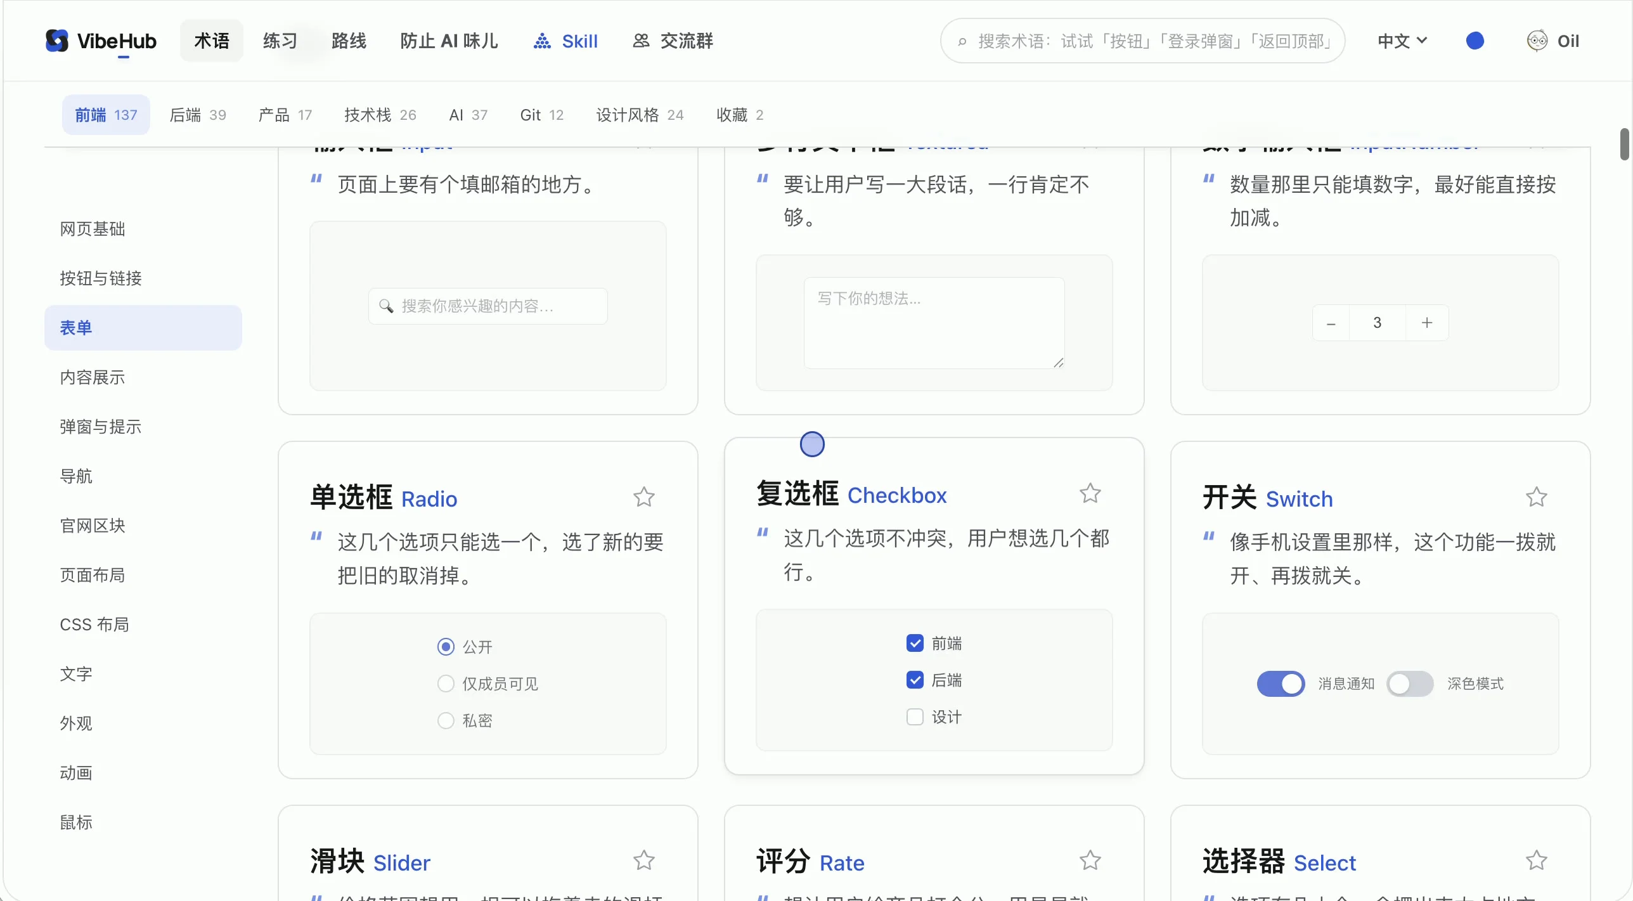Go to 按钮与链接 in sidebar
Screen dimensions: 1633x901
143,278
